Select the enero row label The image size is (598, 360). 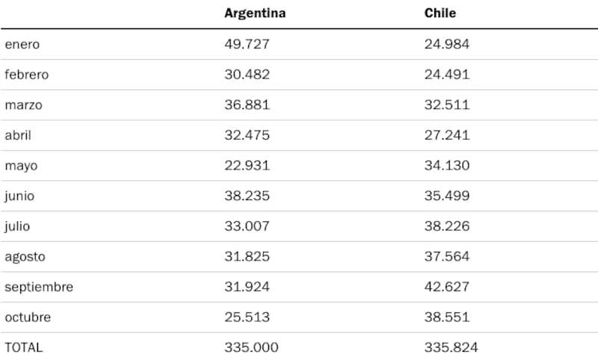click(22, 44)
